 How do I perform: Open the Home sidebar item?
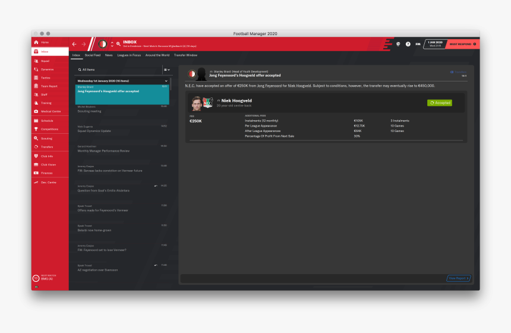point(50,42)
